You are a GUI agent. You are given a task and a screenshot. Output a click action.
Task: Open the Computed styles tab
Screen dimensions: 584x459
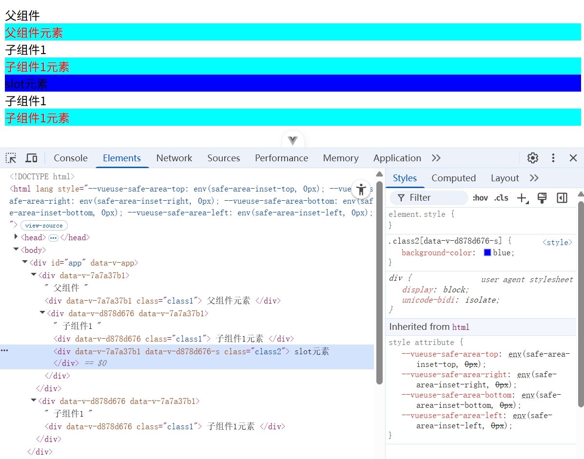(453, 178)
